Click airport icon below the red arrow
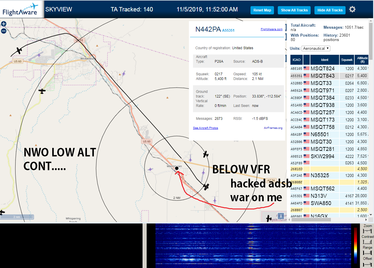 click(215, 200)
